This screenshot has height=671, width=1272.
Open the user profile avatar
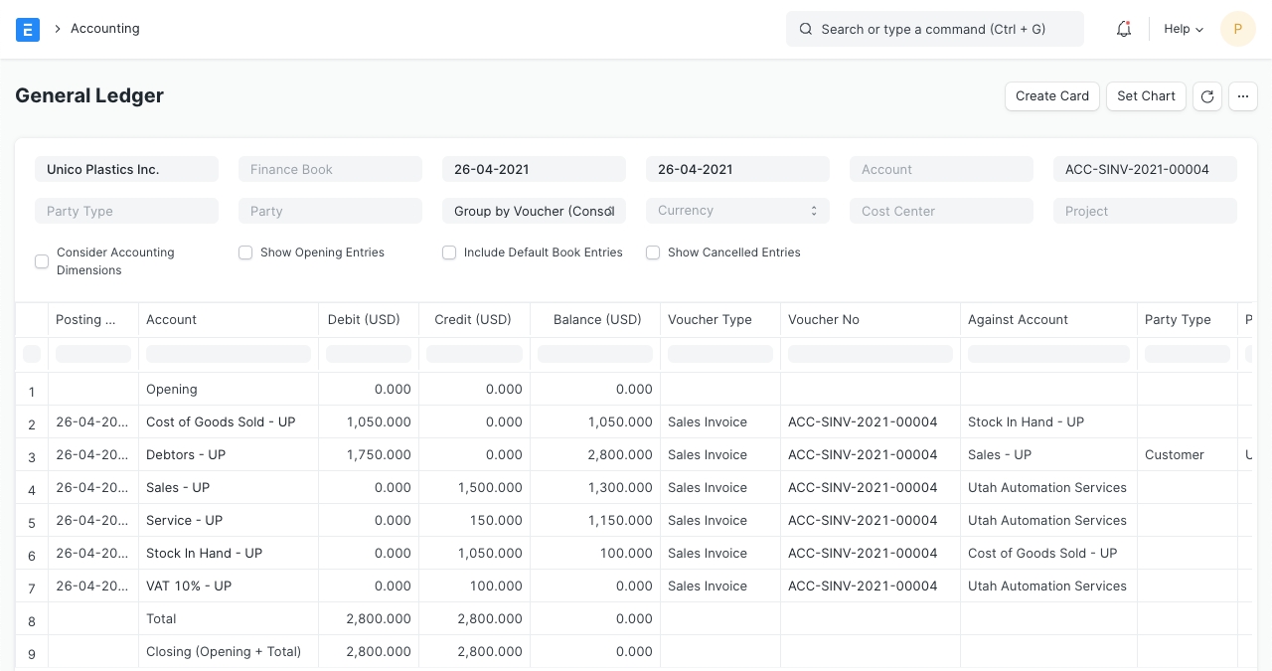click(x=1237, y=29)
